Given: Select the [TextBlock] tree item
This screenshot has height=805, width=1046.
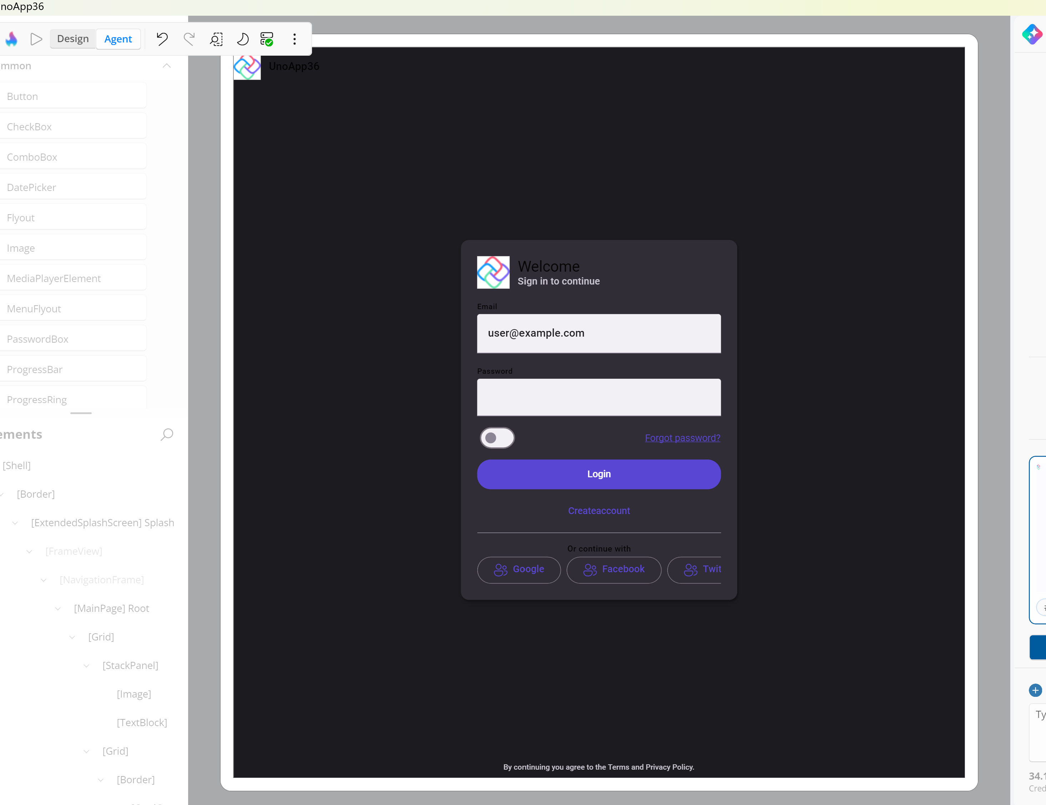Looking at the screenshot, I should coord(142,723).
